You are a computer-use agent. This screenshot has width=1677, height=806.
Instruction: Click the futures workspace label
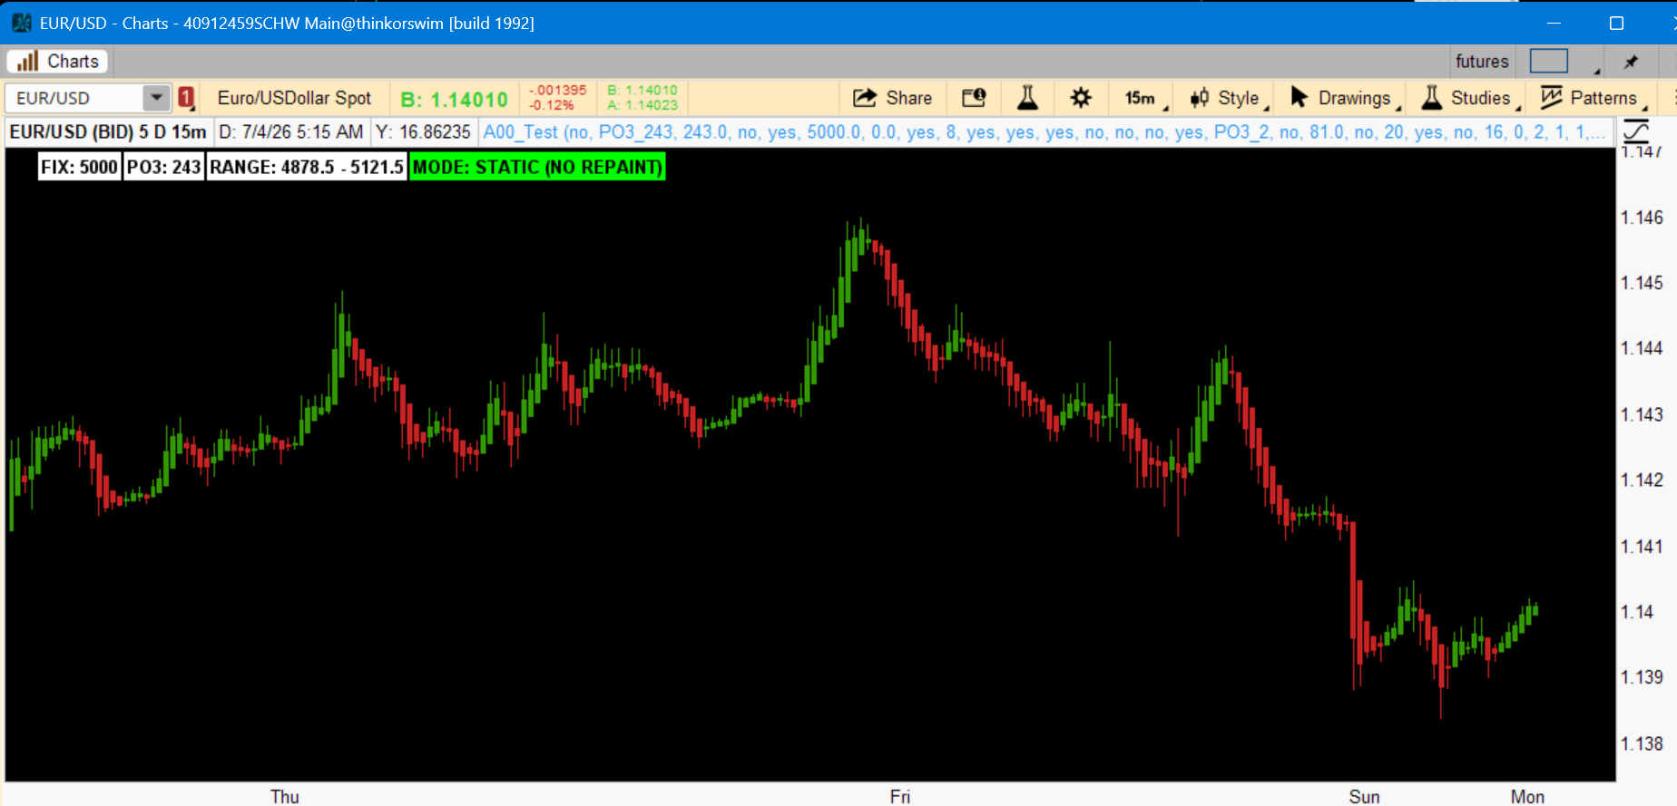click(1482, 61)
